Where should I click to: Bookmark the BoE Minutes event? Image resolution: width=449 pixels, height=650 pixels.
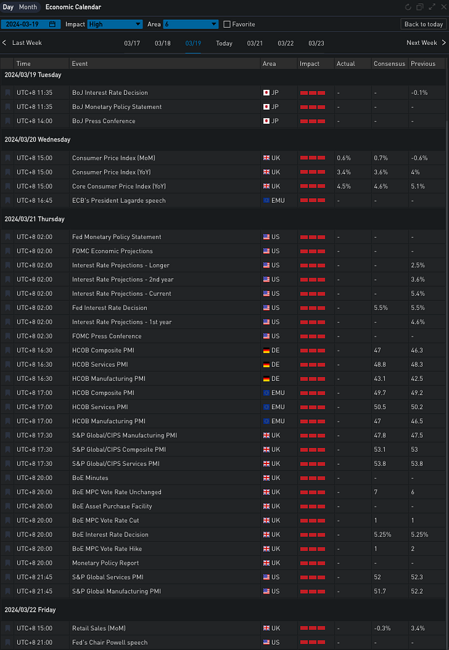click(x=8, y=478)
